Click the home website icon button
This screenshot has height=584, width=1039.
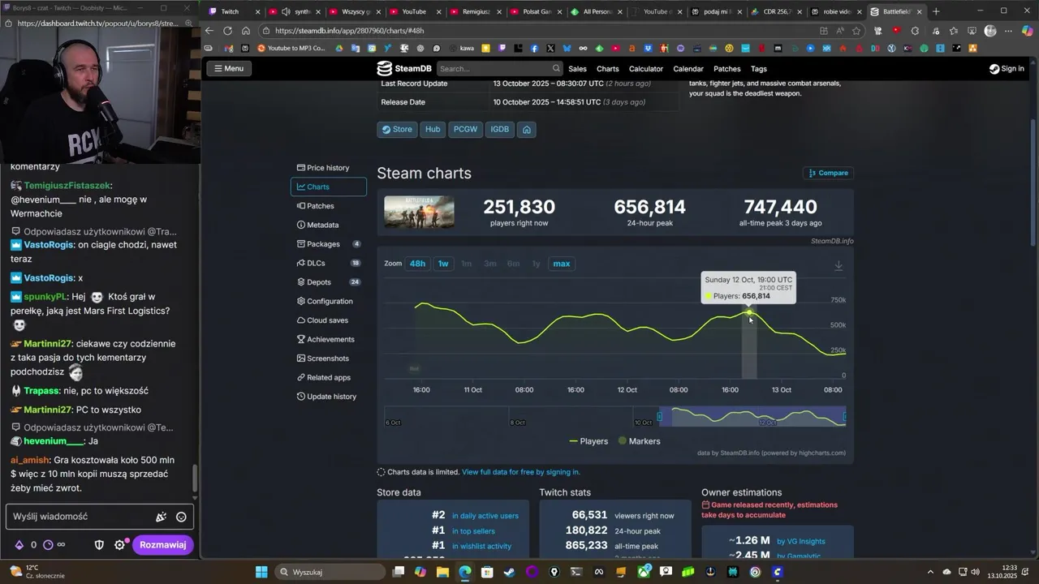point(526,130)
